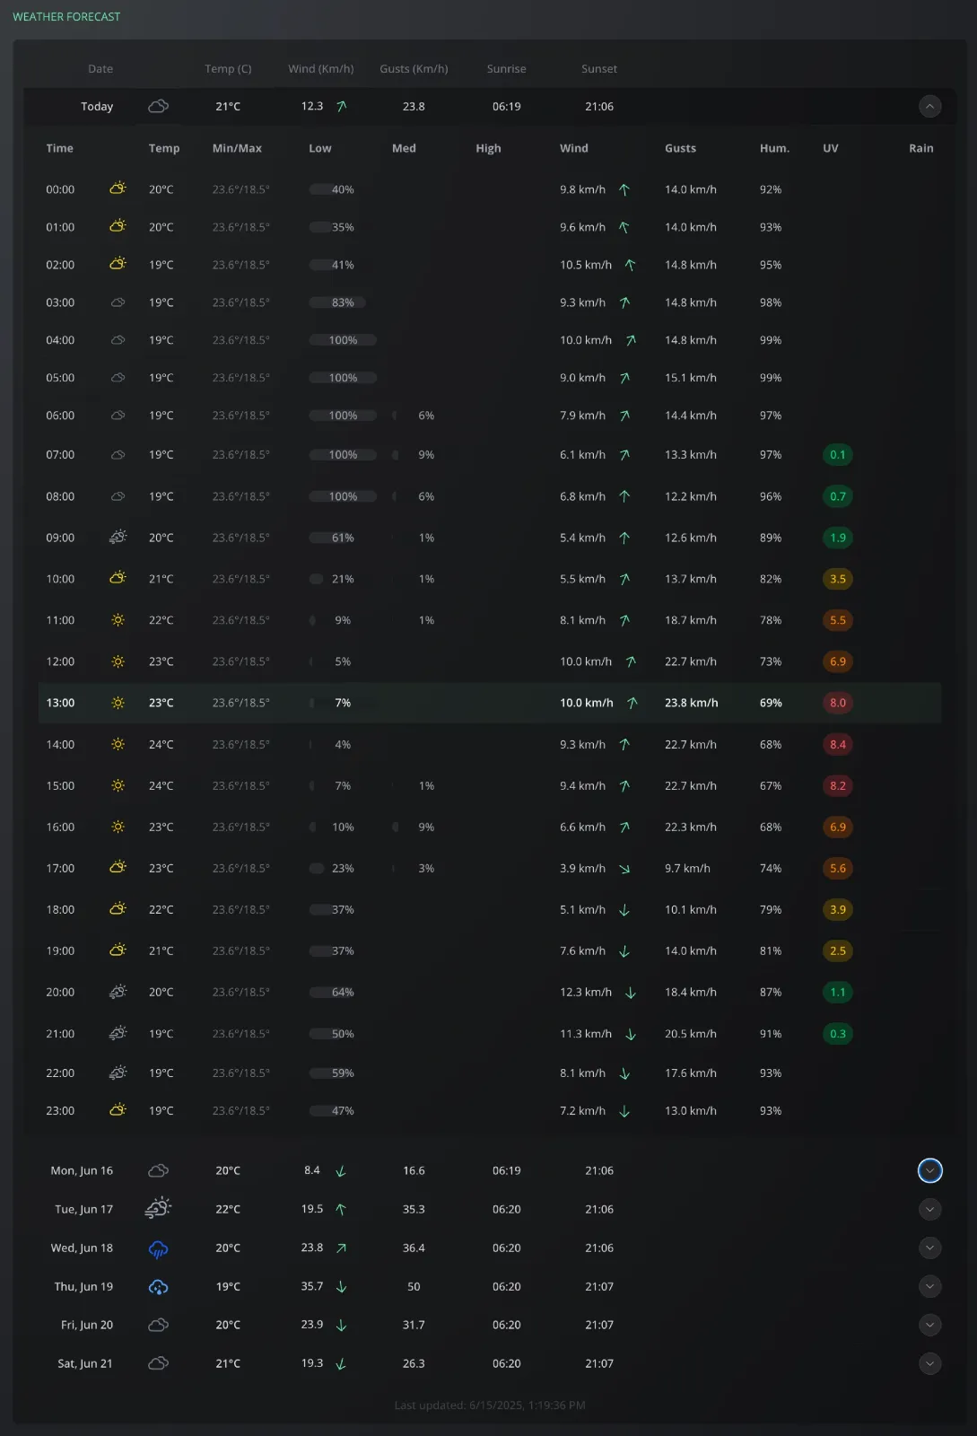The height and width of the screenshot is (1436, 977).
Task: Click the southeast wind arrow at 17:00
Action: tap(624, 868)
